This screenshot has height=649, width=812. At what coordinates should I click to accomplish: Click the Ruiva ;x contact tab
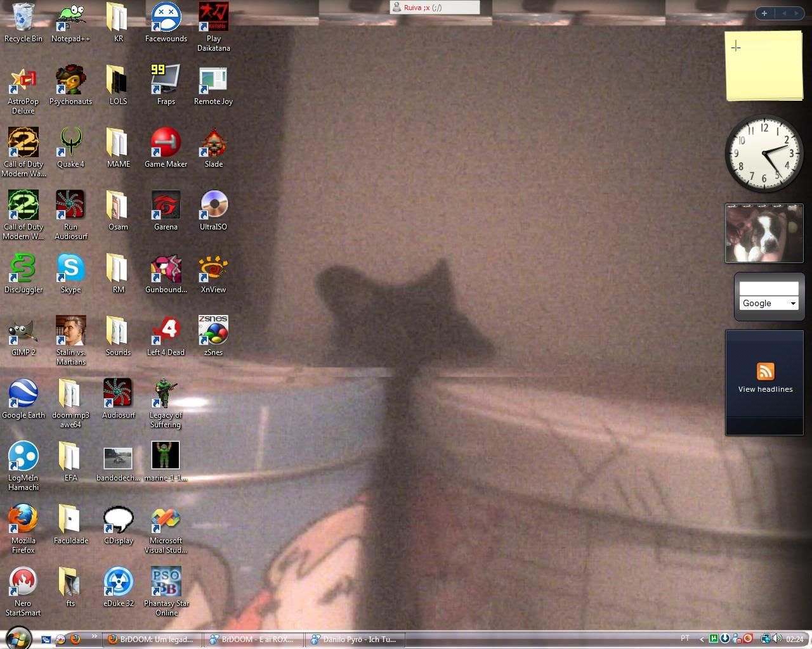pyautogui.click(x=435, y=8)
